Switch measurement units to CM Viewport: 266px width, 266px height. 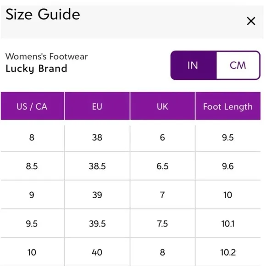coord(238,65)
